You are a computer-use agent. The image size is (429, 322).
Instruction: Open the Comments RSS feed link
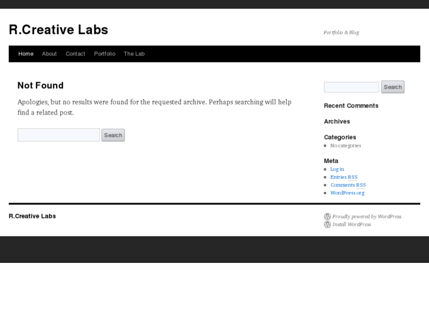click(x=348, y=185)
